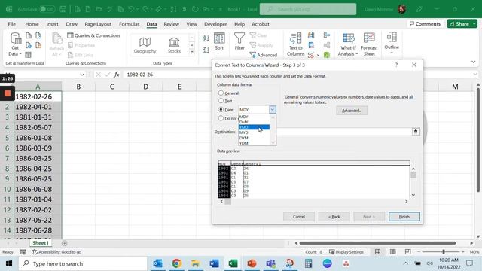Viewport: 482px width, 271px height.
Task: Open the Date format dropdown arrow
Action: coord(273,110)
